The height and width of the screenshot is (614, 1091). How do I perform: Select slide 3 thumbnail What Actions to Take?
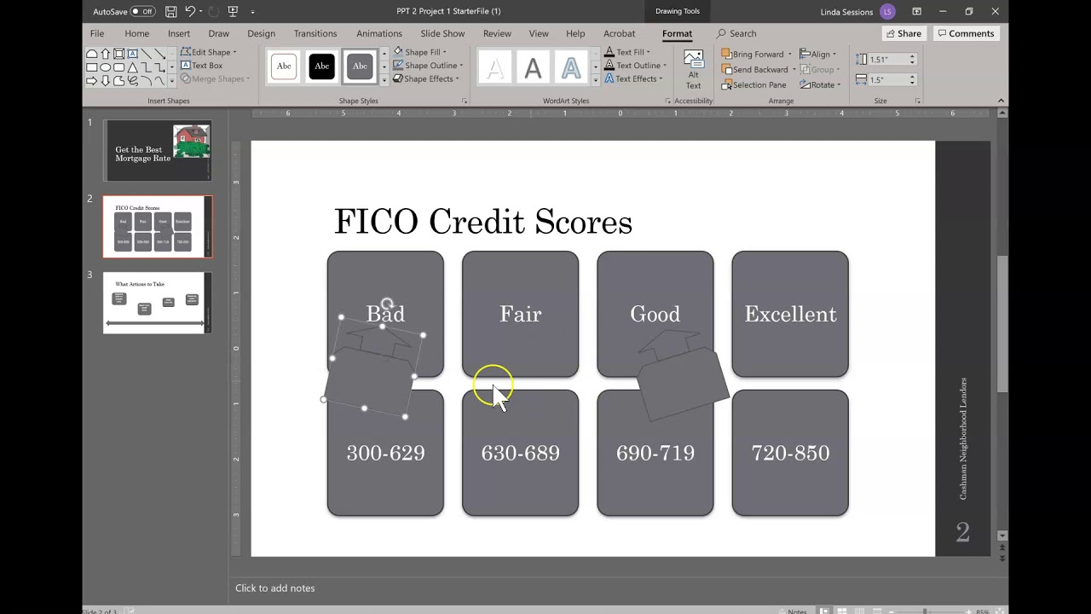158,303
